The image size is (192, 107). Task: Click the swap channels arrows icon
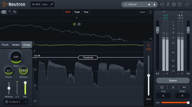coord(184,87)
